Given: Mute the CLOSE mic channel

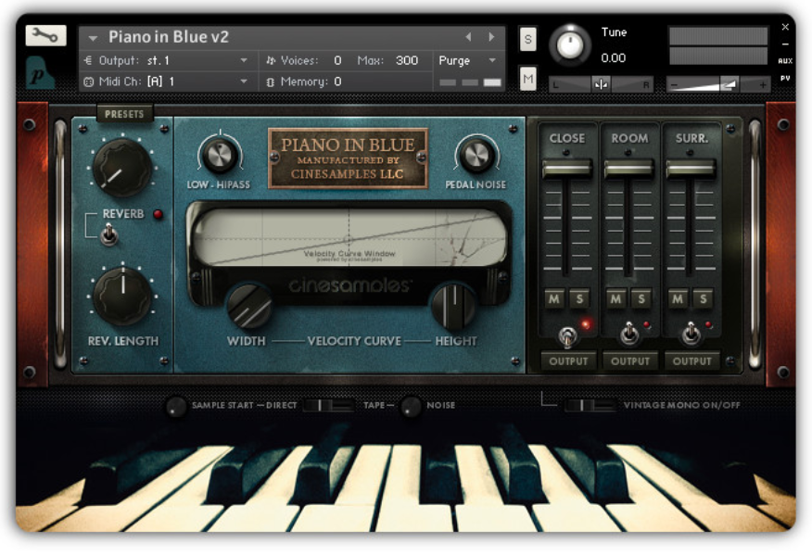Looking at the screenshot, I should point(554,298).
